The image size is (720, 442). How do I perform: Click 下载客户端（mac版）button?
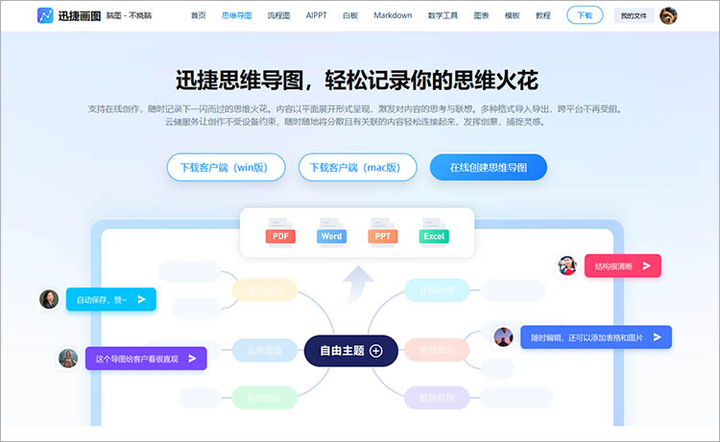pos(358,168)
